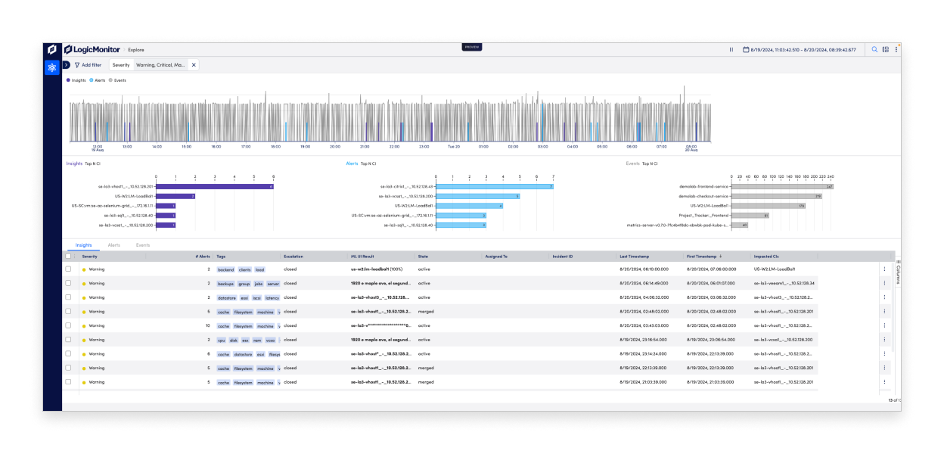This screenshot has width=944, height=454.
Task: Click the Explore breadcrumb link
Action: pos(137,50)
